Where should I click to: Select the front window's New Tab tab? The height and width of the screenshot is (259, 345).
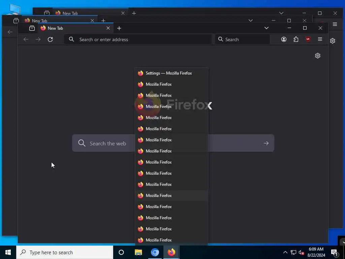pyautogui.click(x=76, y=28)
